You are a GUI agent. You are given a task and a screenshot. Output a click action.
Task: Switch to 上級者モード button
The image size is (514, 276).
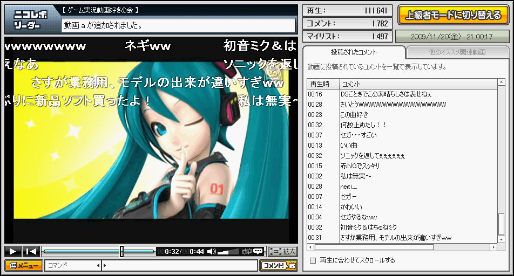click(453, 15)
